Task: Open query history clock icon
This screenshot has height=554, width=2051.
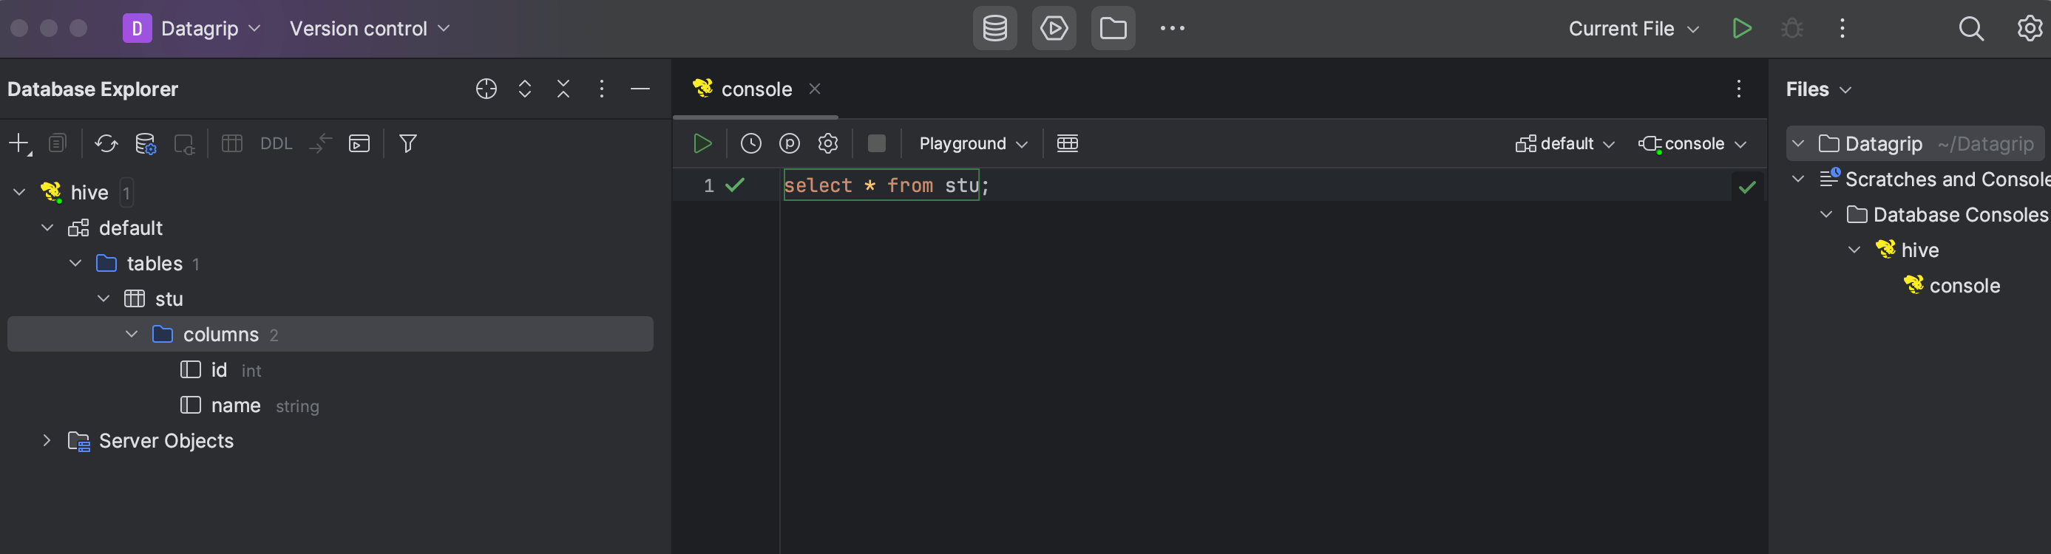Action: pyautogui.click(x=750, y=144)
